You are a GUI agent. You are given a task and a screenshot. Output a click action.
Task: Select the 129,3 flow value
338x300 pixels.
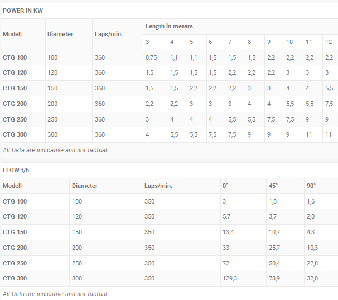(230, 278)
